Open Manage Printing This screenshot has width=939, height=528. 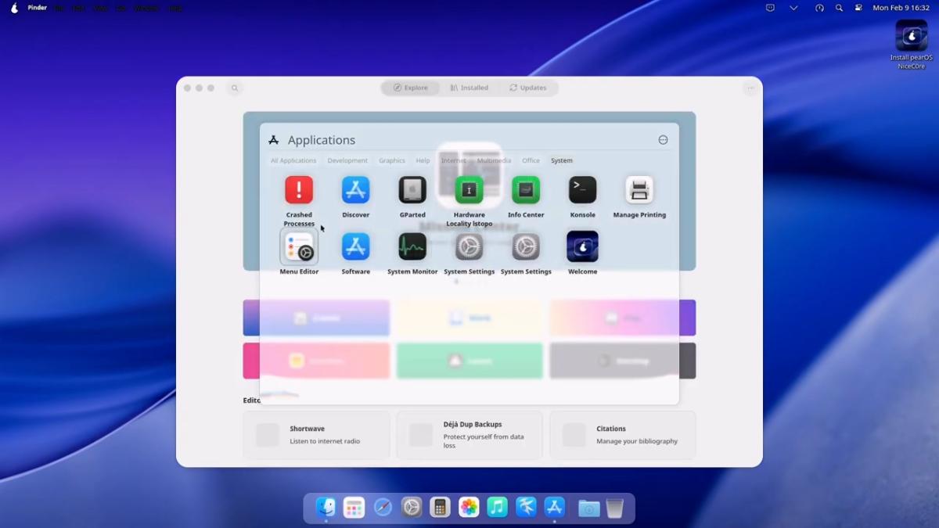[639, 190]
